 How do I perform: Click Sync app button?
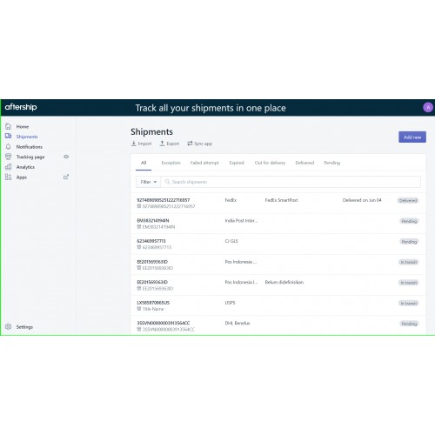coord(200,144)
